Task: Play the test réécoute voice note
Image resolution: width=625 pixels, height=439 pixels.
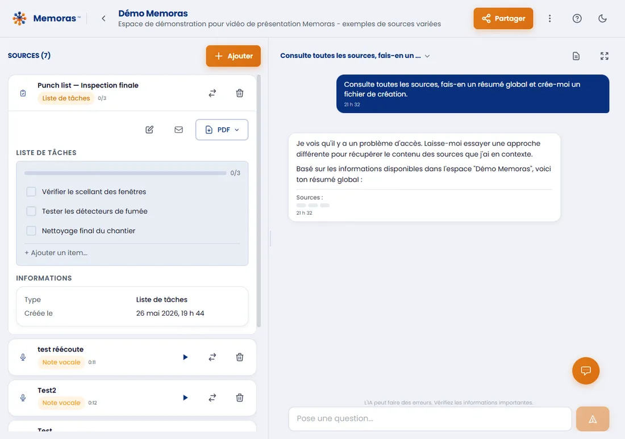Action: 185,357
